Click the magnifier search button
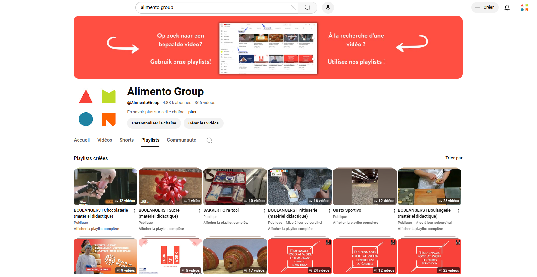This screenshot has height=277, width=537. click(307, 7)
